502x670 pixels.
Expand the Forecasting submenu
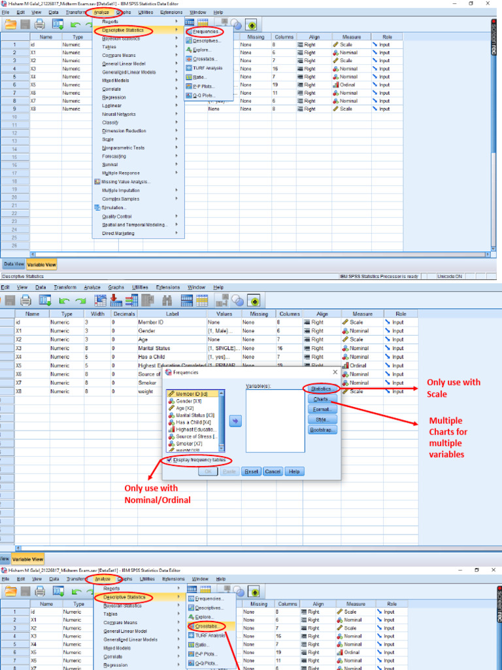139,156
